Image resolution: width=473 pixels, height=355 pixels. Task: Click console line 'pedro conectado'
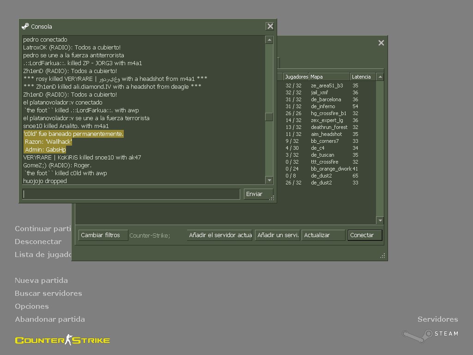[x=45, y=40]
